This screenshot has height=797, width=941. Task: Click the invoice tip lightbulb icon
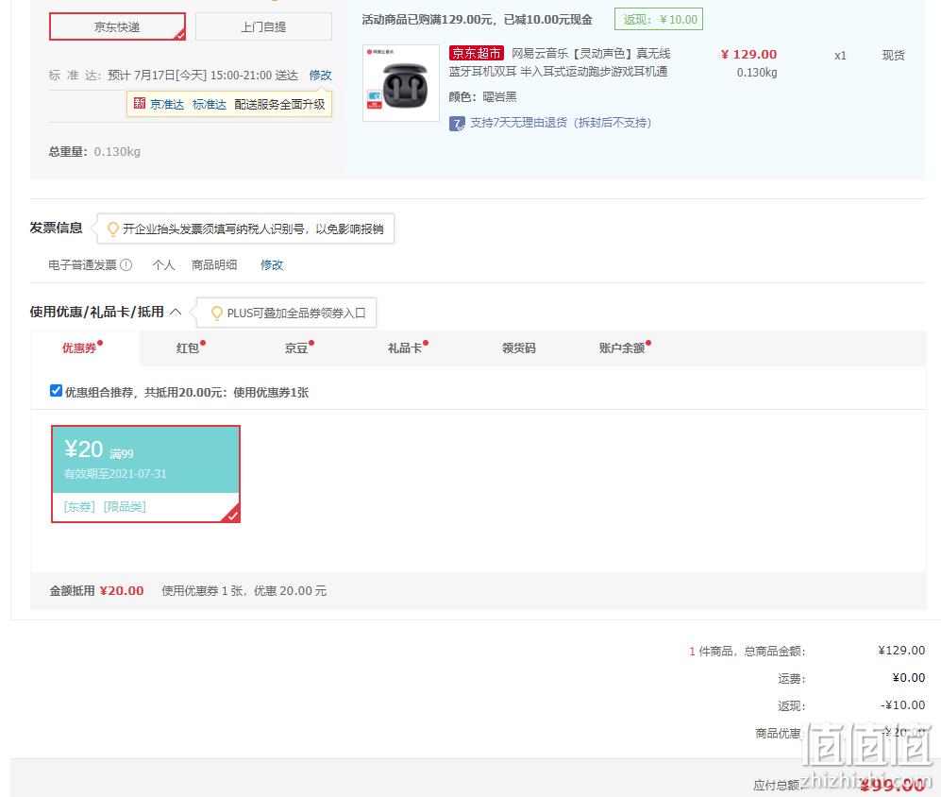[x=113, y=229]
